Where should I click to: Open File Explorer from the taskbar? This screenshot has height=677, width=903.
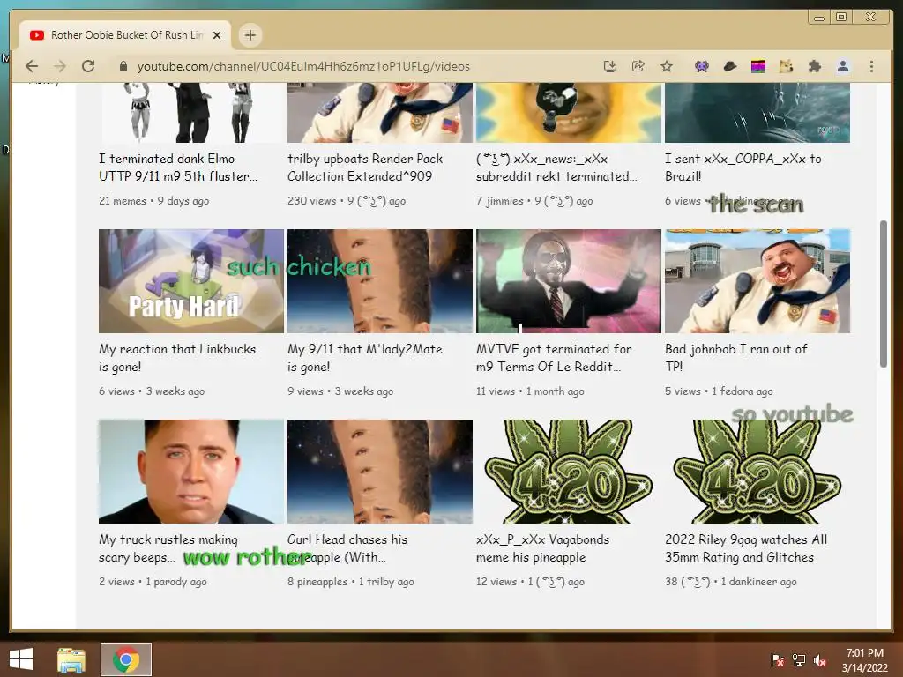71,659
